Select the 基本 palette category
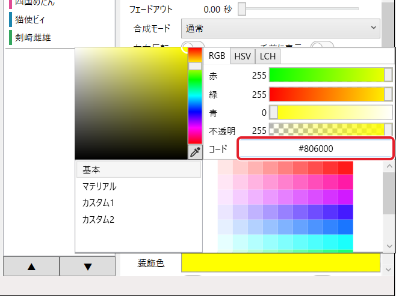 click(138, 169)
